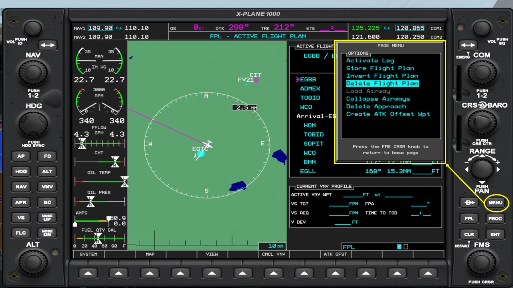Image resolution: width=513 pixels, height=288 pixels.
Task: Click the EGBB waypoint in flight plan
Action: pos(308,80)
